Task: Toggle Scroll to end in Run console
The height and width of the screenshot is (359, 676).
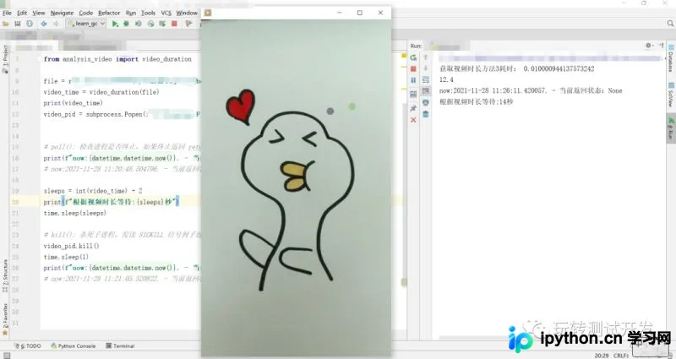Action: [x=426, y=91]
